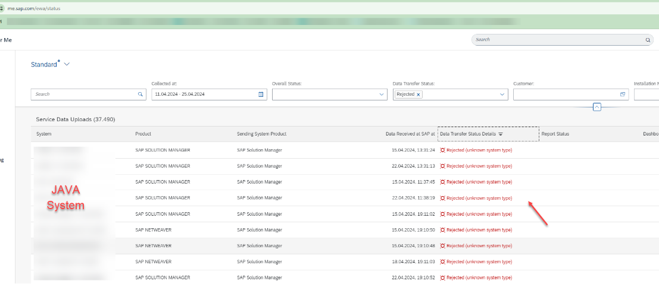Click the Report Status column header
The image size is (659, 290).
(x=555, y=134)
